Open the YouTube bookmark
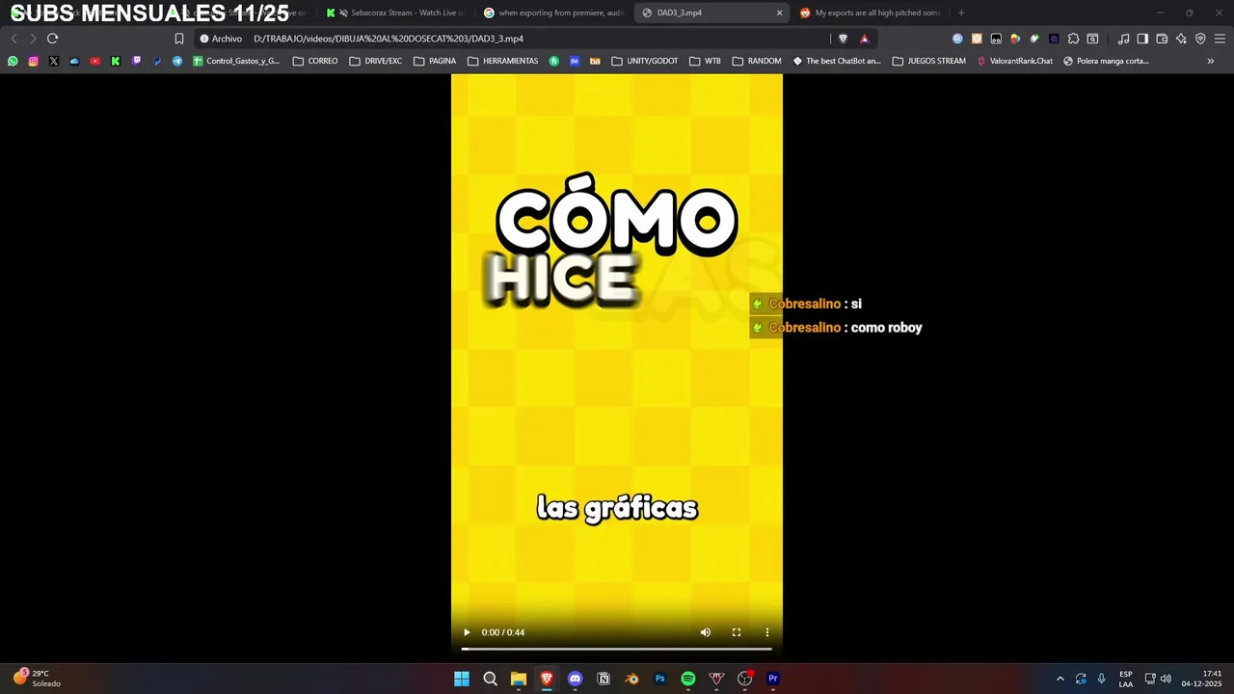Screen dimensions: 1234x694 [x=94, y=61]
